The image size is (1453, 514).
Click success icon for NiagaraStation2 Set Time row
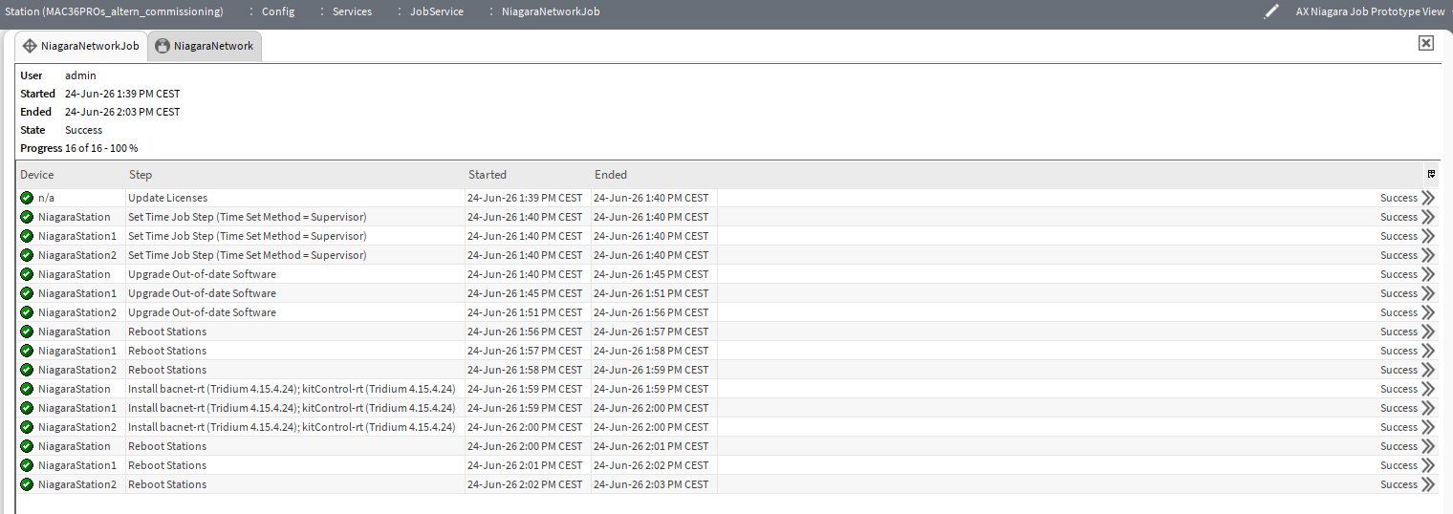click(x=27, y=255)
